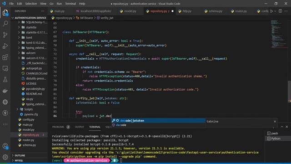This screenshot has width=291, height=164.
Task: Run Python file with play button
Action: (271, 11)
